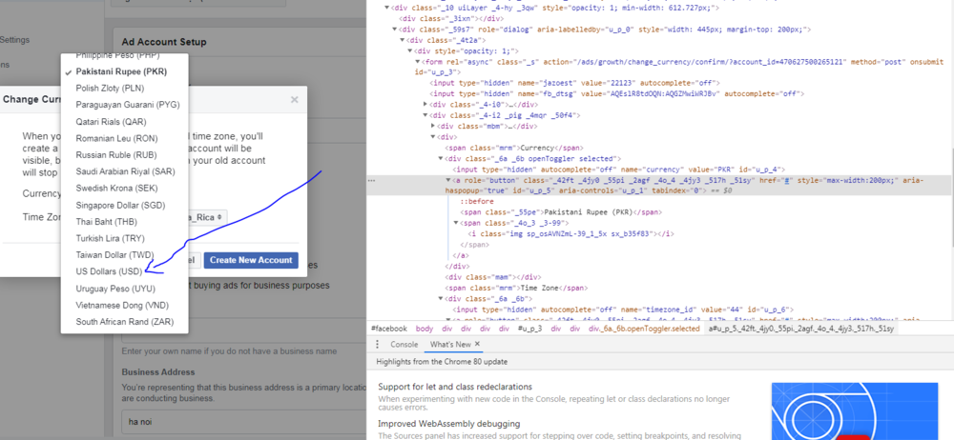
Task: Click #facebook in the DOM breadcrumb
Action: (389, 329)
